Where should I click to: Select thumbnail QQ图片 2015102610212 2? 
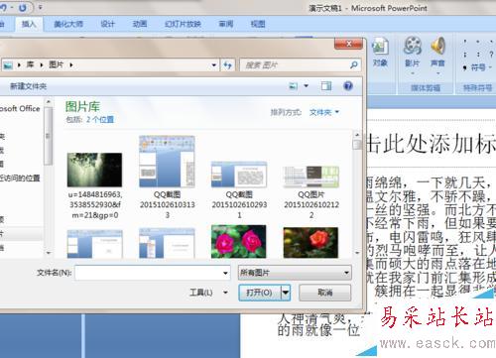click(311, 177)
